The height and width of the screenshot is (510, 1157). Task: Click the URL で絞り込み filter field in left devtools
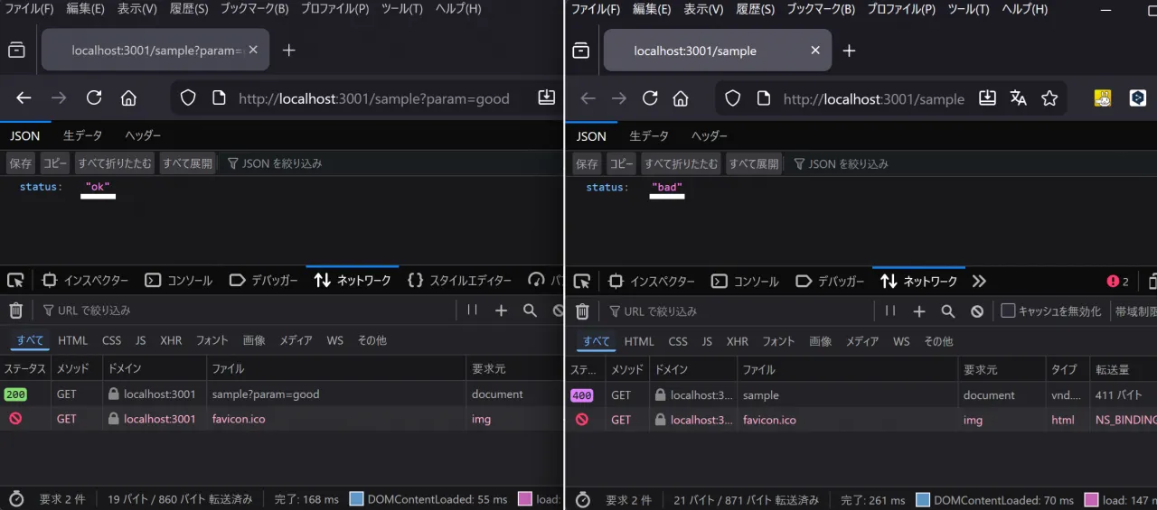pos(244,311)
